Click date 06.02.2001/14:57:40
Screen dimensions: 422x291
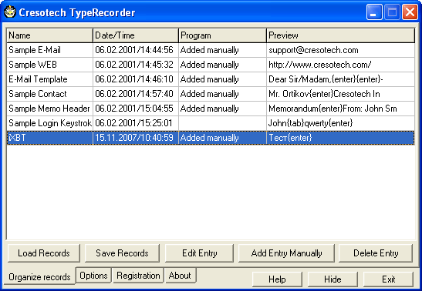(x=134, y=94)
